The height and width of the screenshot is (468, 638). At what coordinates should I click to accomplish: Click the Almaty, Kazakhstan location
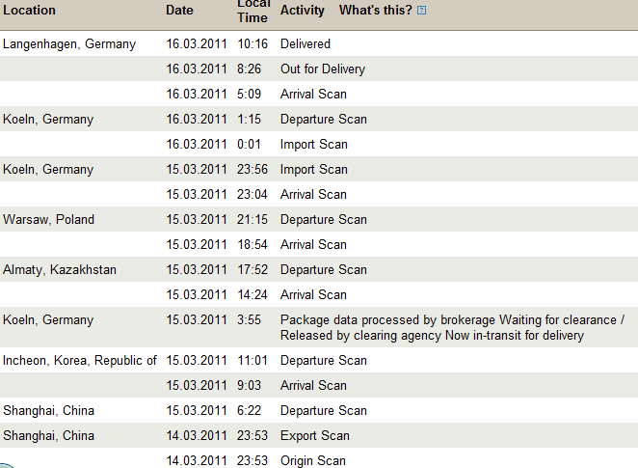[x=60, y=269]
